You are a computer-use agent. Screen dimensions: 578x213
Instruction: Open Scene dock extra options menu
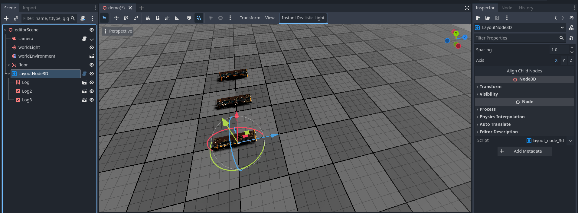92,18
